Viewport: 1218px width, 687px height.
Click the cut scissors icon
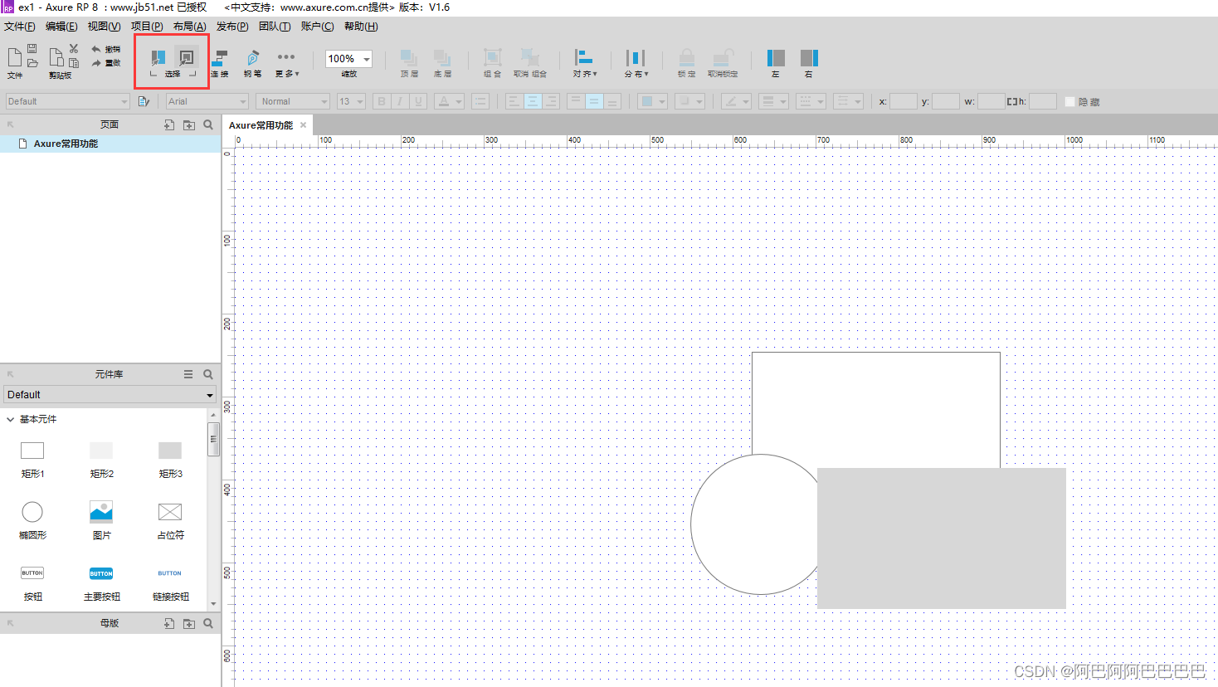[x=74, y=49]
